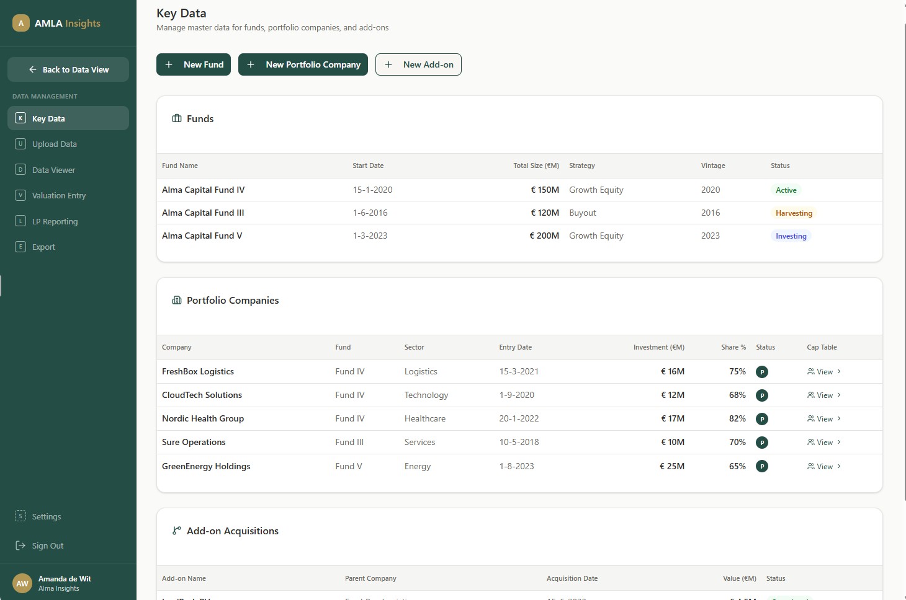The image size is (906, 600).
Task: Click Investment (€M) column header
Action: tap(659, 347)
